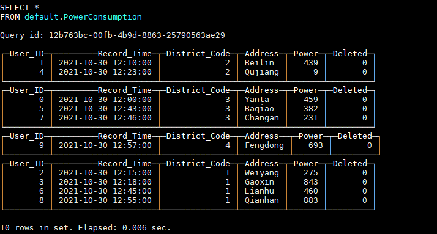Click the address cell 'Fengdong'
The height and width of the screenshot is (234, 437).
coord(264,145)
